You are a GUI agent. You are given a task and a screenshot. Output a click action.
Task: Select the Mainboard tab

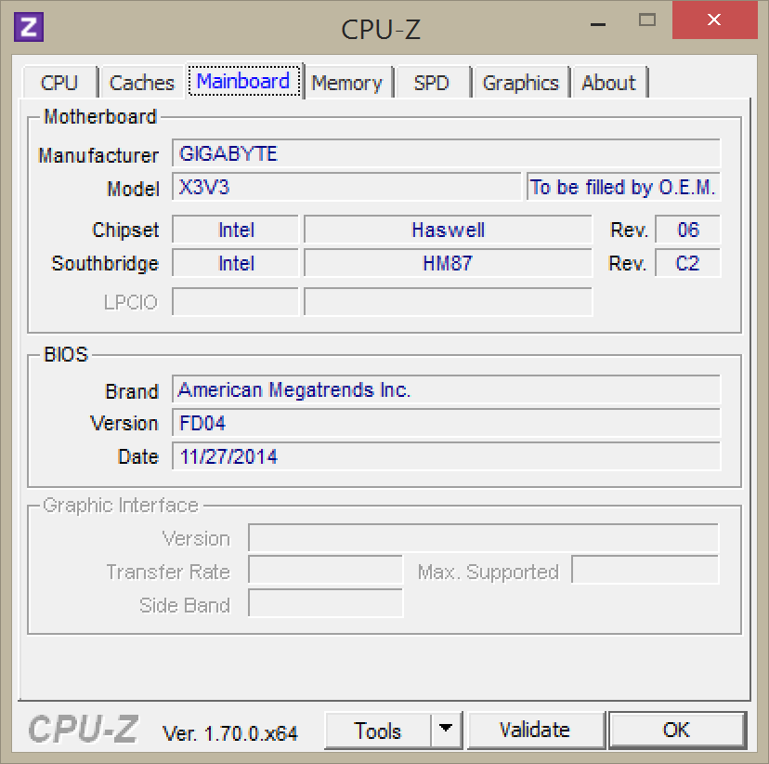coord(243,82)
